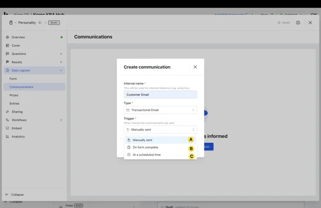Screen dimensions: 321x208
Task: Open the Trigger dropdown showing Manually sent
Action: tap(160, 129)
